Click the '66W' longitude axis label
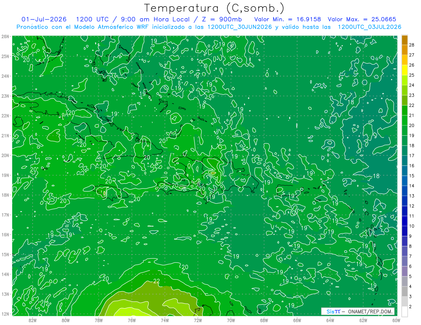 (x=297, y=320)
